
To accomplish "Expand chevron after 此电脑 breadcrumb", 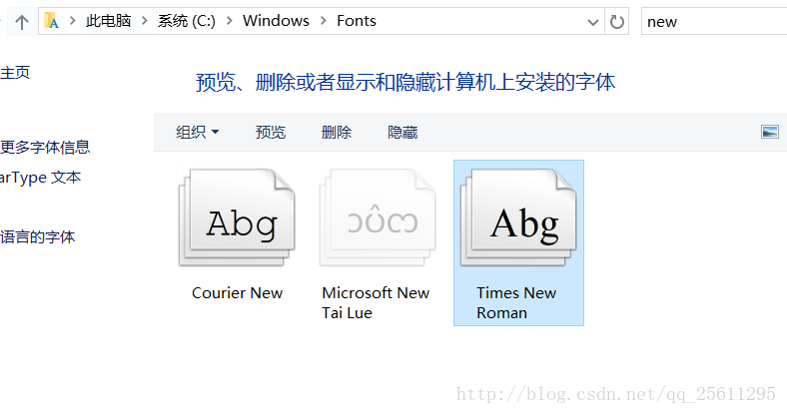I will pos(144,21).
